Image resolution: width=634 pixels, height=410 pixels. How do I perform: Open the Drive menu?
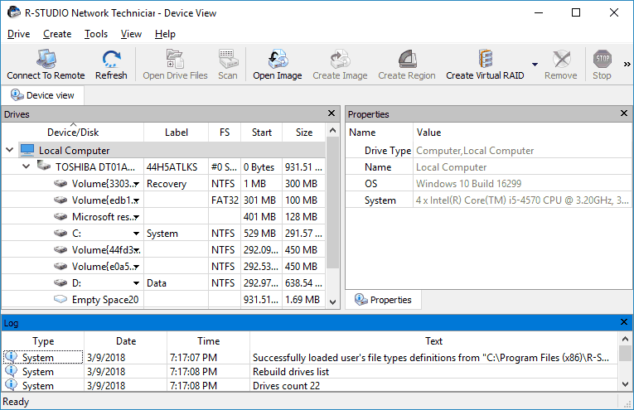click(18, 34)
